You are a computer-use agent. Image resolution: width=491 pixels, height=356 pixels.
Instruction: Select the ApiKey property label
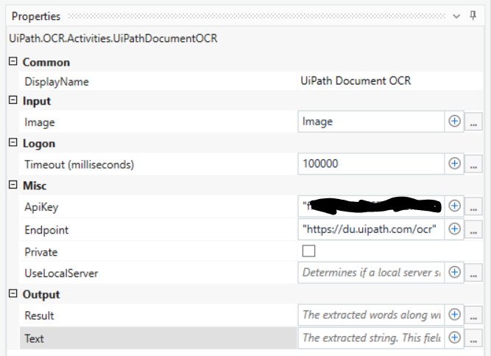coord(41,207)
